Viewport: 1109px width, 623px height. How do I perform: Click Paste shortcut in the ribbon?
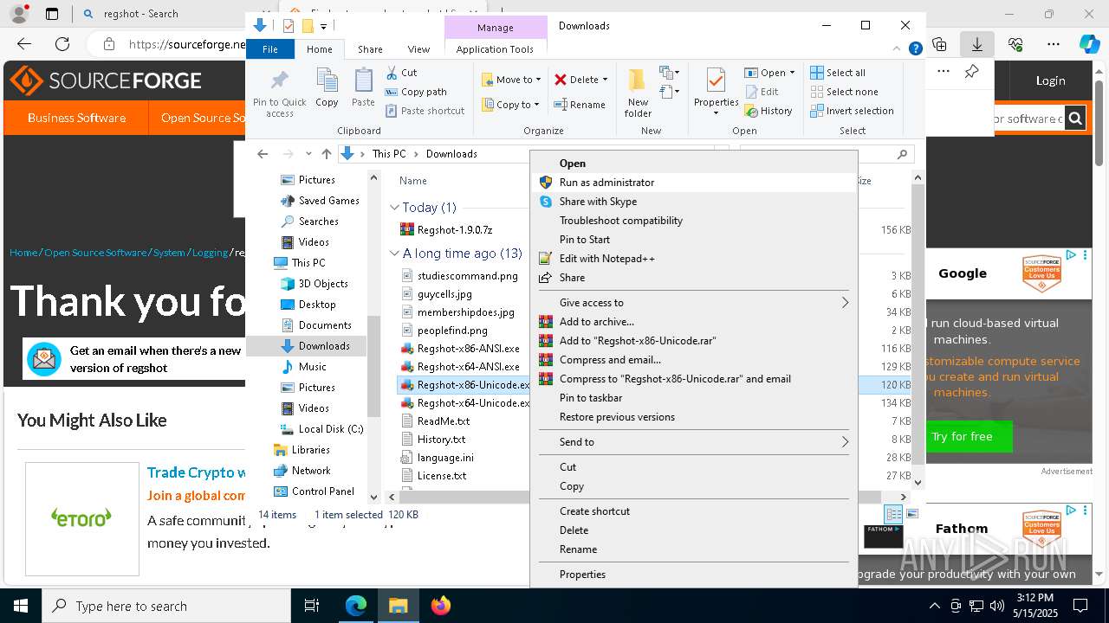click(425, 111)
